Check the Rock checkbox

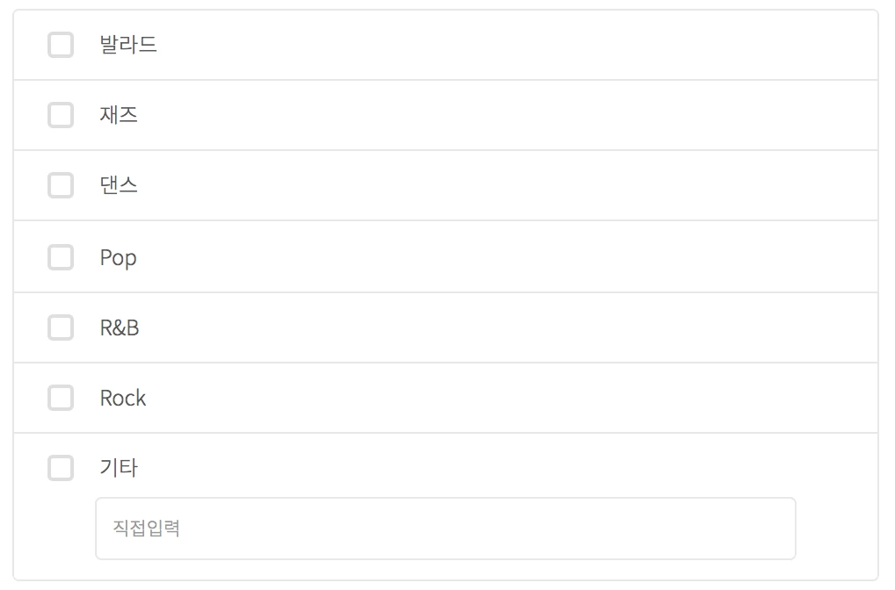pyautogui.click(x=61, y=398)
